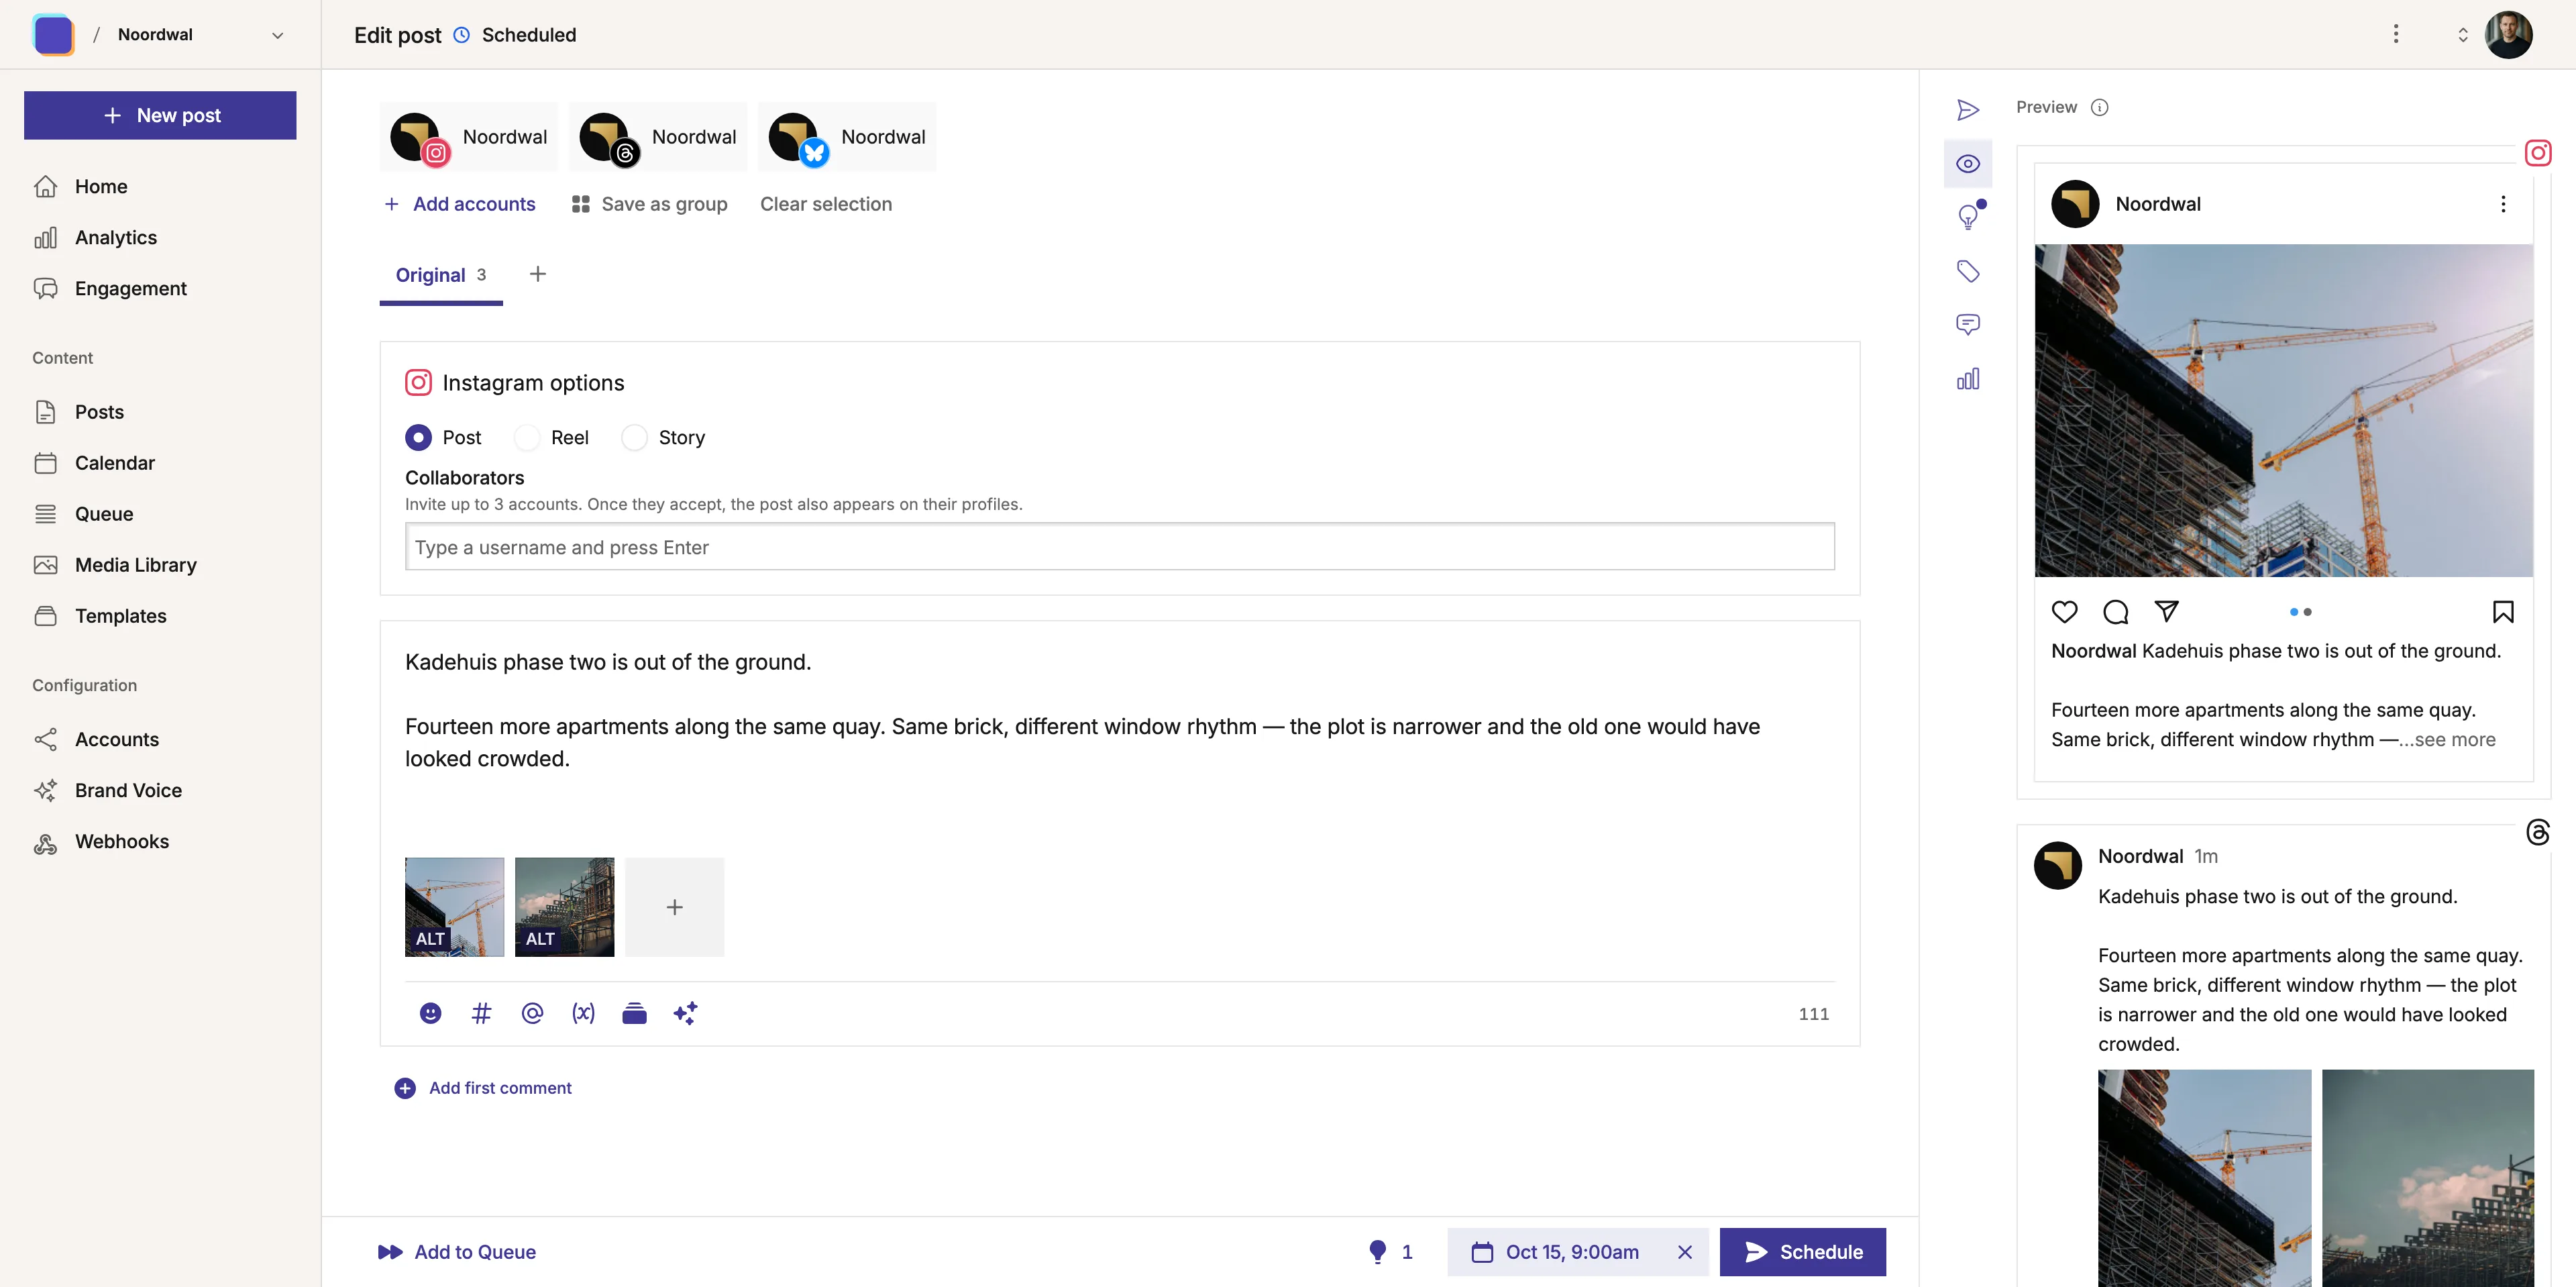This screenshot has width=2576, height=1287.
Task: Click Save as group
Action: coord(649,204)
